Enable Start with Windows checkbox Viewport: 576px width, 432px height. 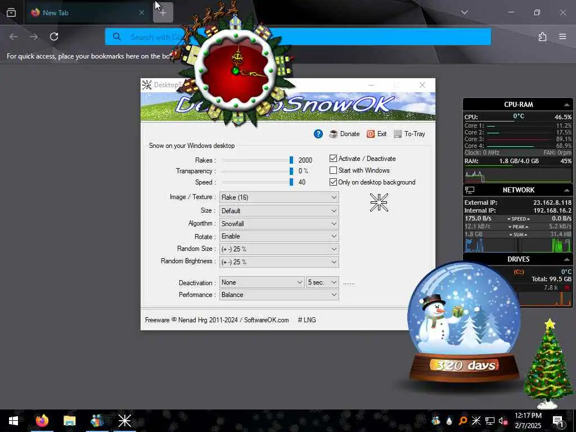click(333, 170)
